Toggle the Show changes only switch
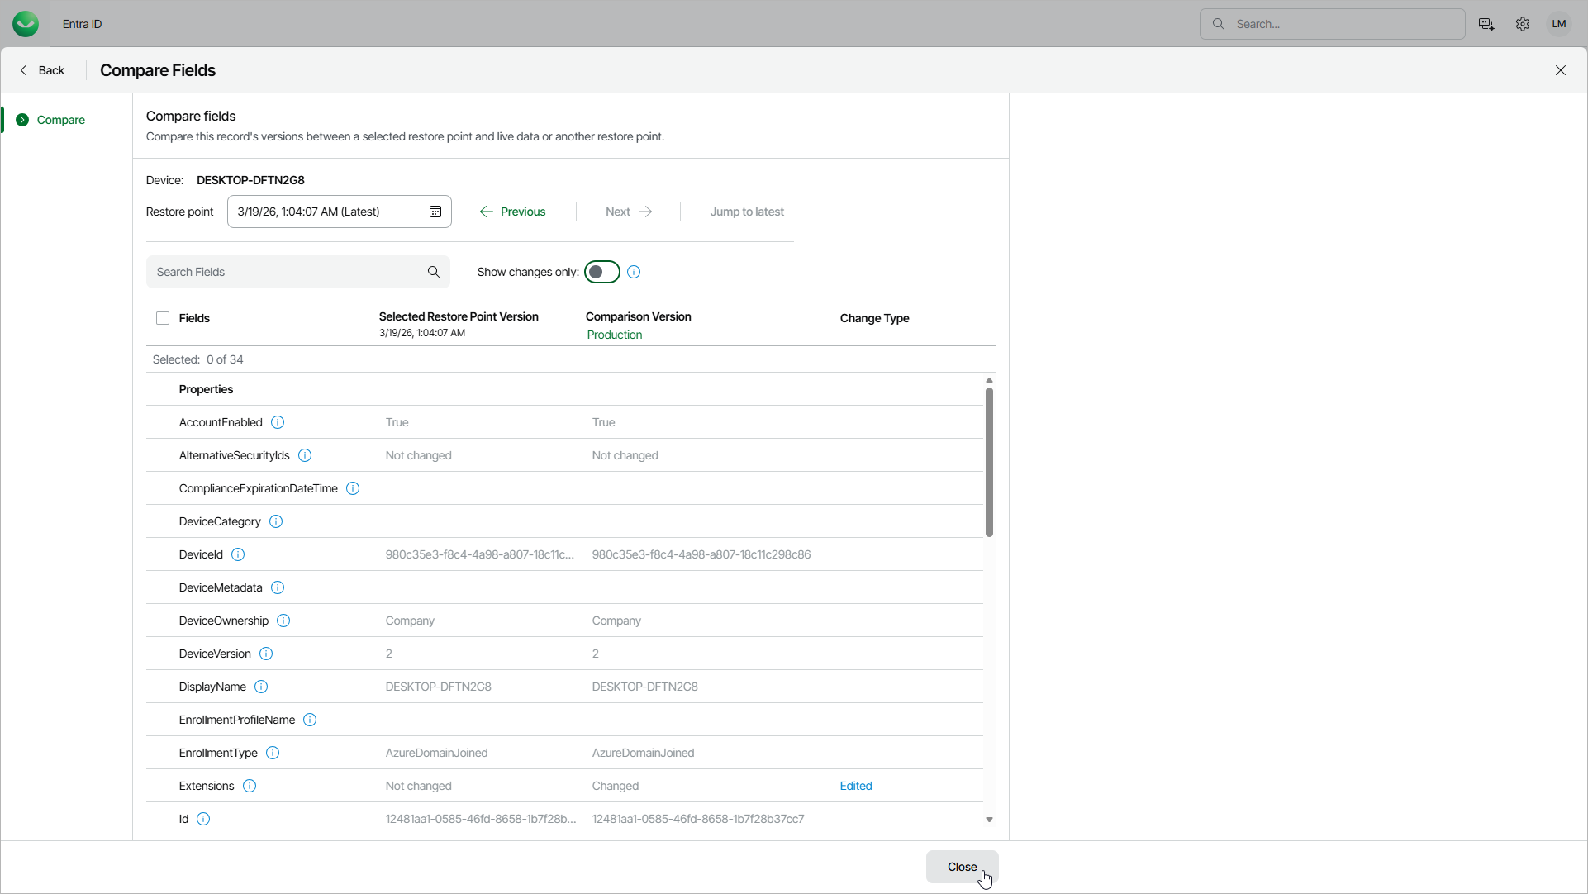Image resolution: width=1588 pixels, height=894 pixels. [602, 272]
